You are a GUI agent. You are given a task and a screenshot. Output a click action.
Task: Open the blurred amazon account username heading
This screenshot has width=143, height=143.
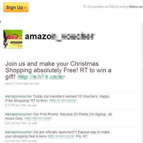point(60,37)
